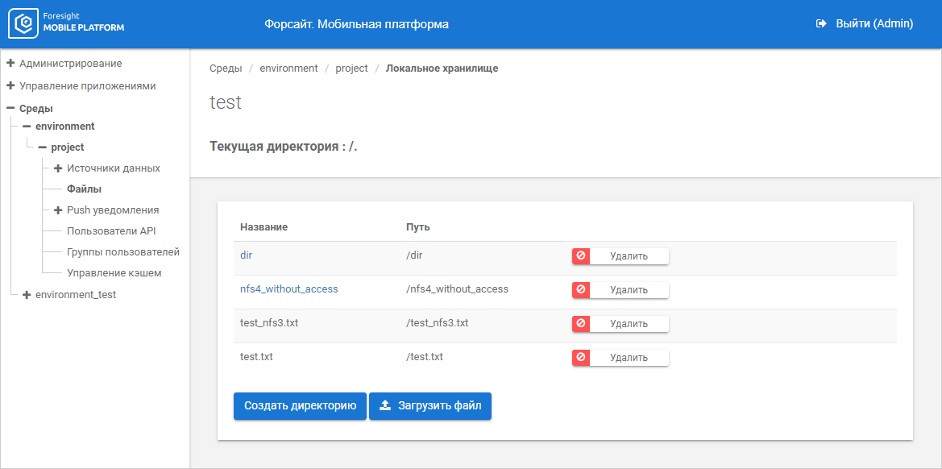Image resolution: width=942 pixels, height=469 pixels.
Task: Click the logout arrow icon near Выйти
Action: pyautogui.click(x=821, y=24)
